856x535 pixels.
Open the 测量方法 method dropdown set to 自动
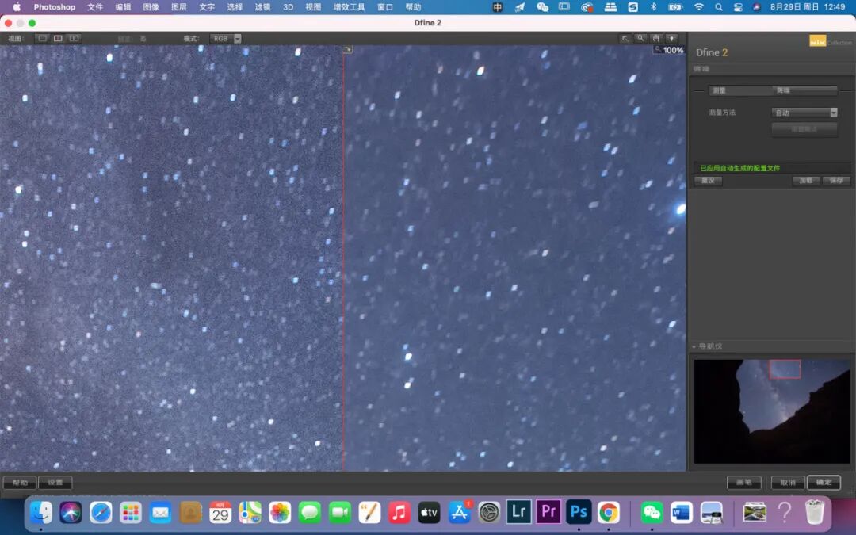(x=804, y=113)
